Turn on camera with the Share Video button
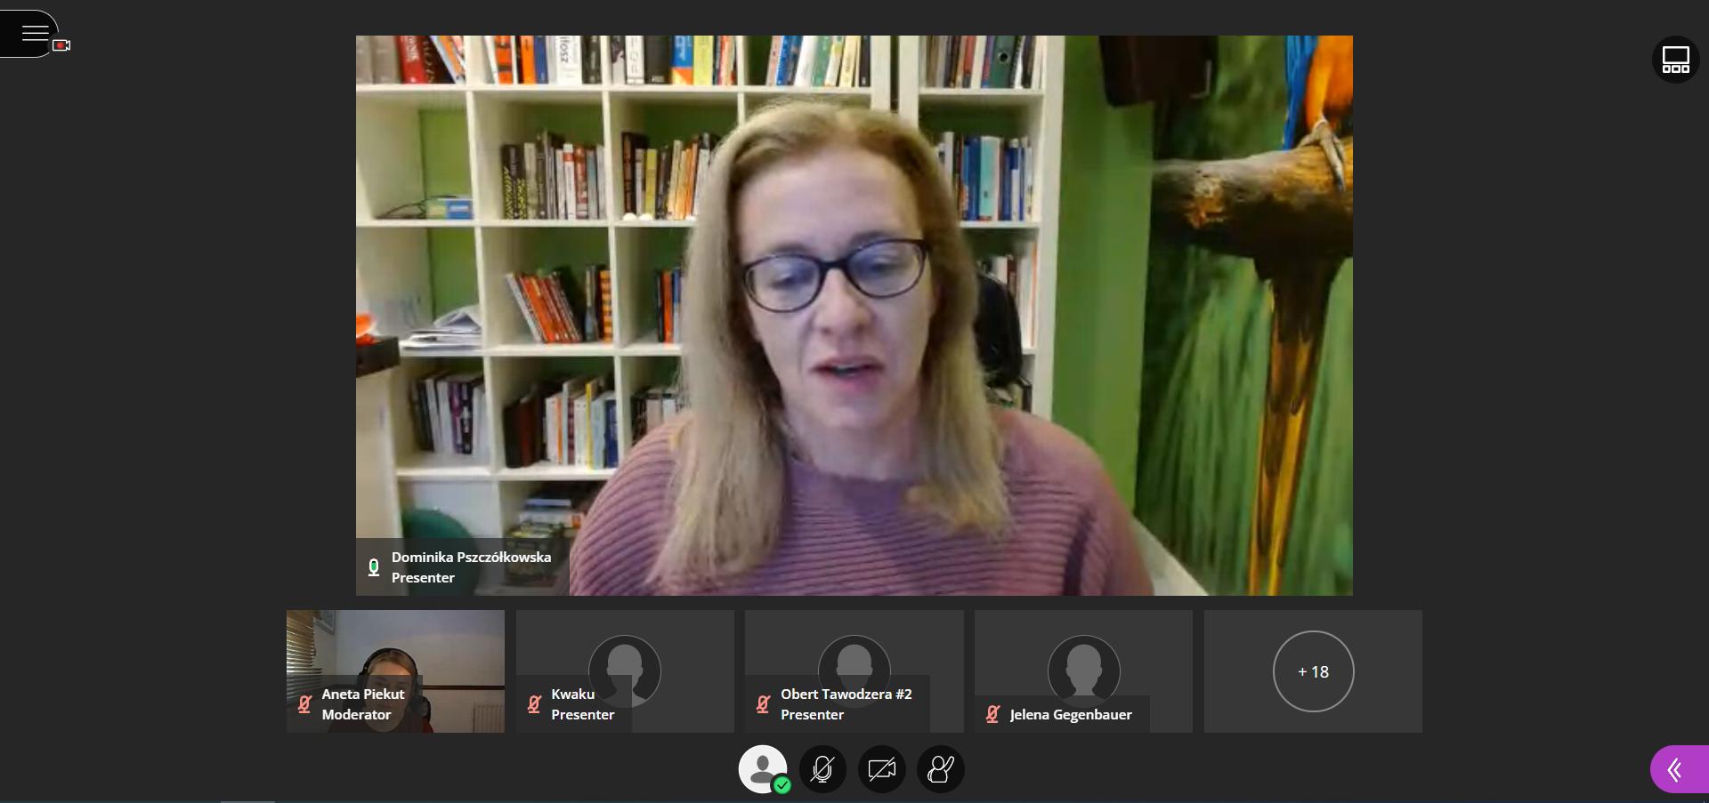 click(881, 769)
